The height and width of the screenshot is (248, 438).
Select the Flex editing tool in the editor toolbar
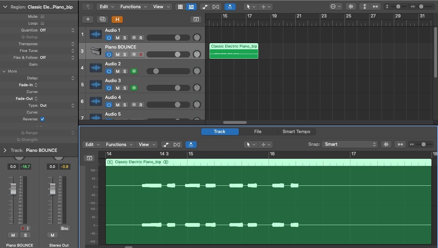pyautogui.click(x=191, y=144)
